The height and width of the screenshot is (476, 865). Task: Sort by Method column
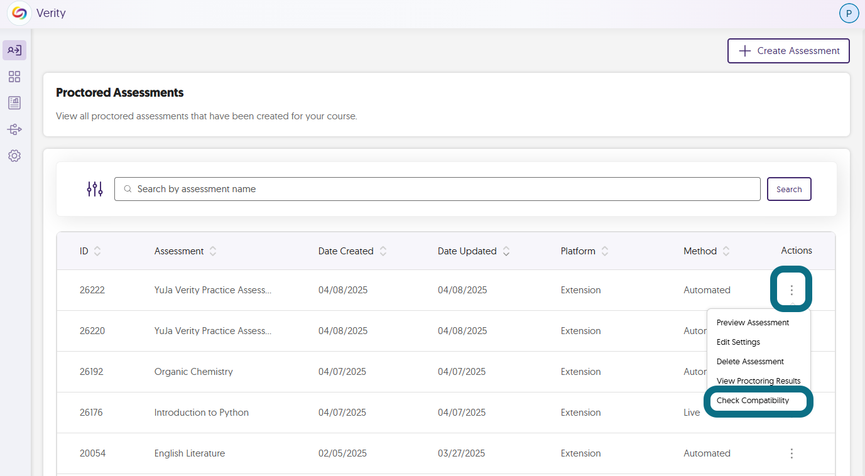point(726,251)
